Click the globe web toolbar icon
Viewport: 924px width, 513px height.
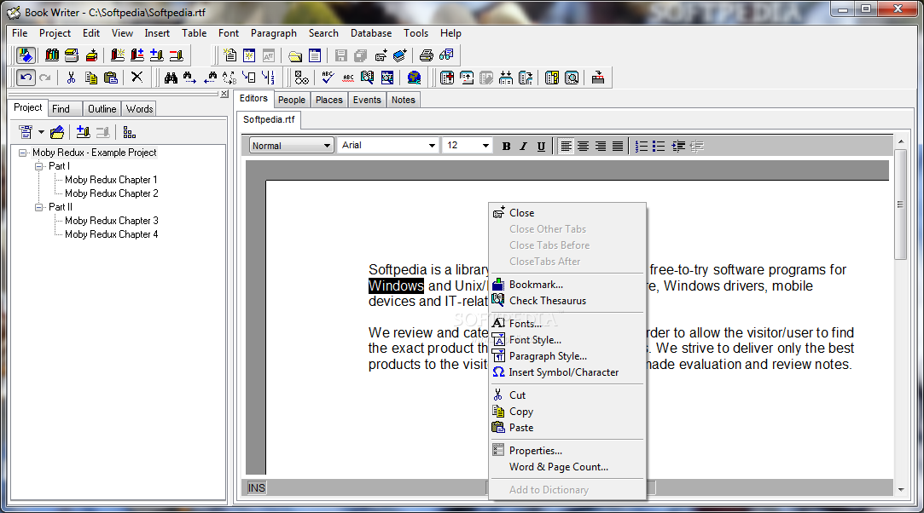[x=415, y=78]
